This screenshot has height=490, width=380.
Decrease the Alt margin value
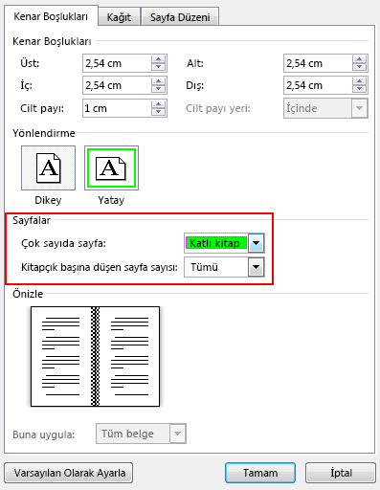coord(360,67)
